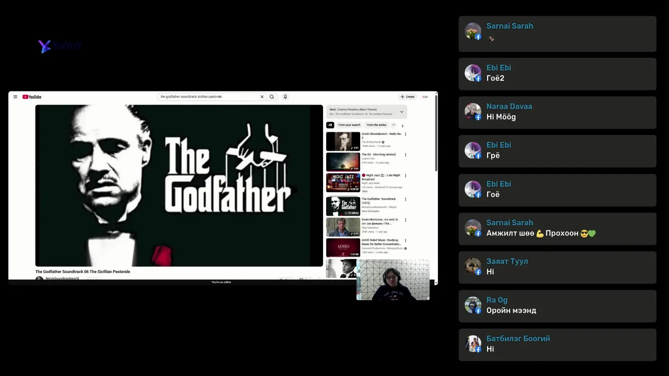
Task: Open options for Night Jazz broadcast
Action: [x=406, y=175]
